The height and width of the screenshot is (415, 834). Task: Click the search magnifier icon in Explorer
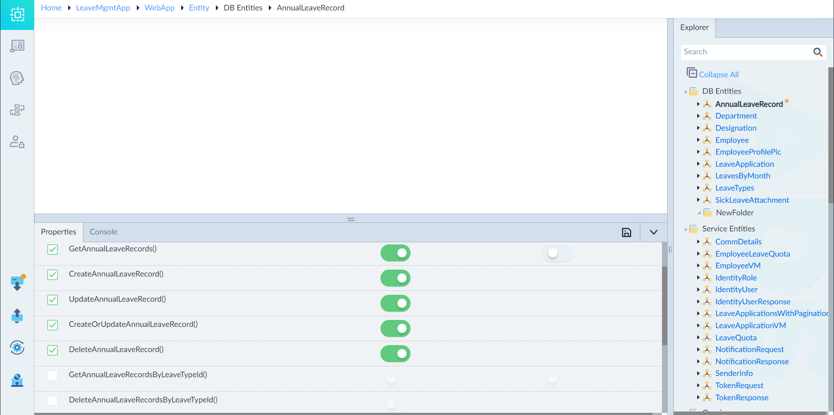(x=818, y=52)
